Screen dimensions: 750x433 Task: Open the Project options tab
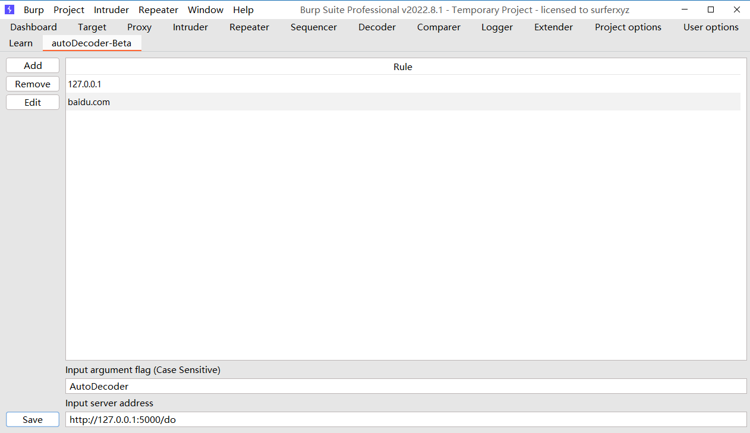pos(628,27)
